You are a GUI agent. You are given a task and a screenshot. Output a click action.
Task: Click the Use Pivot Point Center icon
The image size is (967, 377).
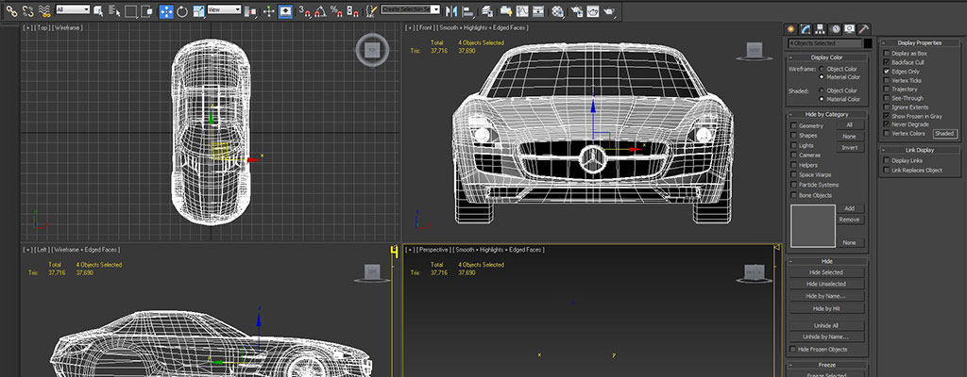coord(249,11)
